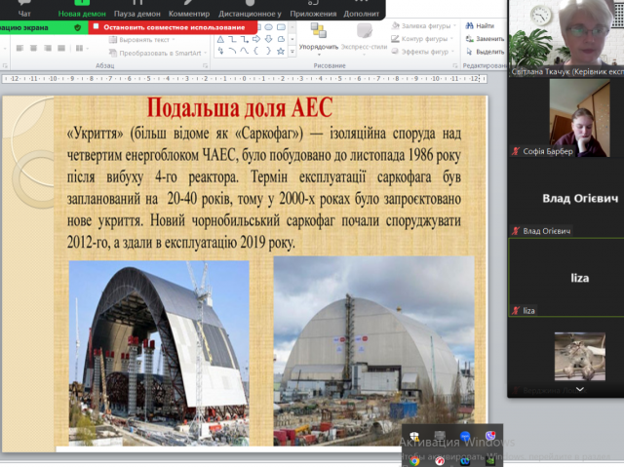Viewport: 624px width, 467px height.
Task: Expand the shapes gallery more arrow
Action: tap(294, 52)
